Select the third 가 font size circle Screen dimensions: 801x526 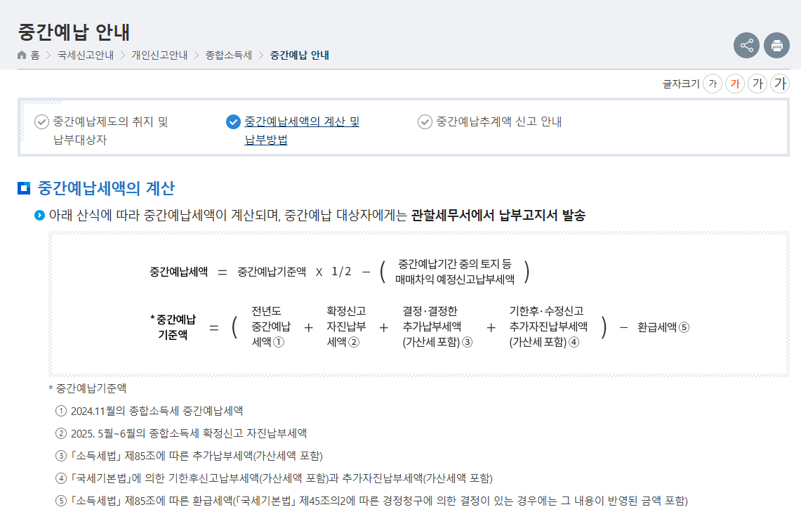[757, 83]
